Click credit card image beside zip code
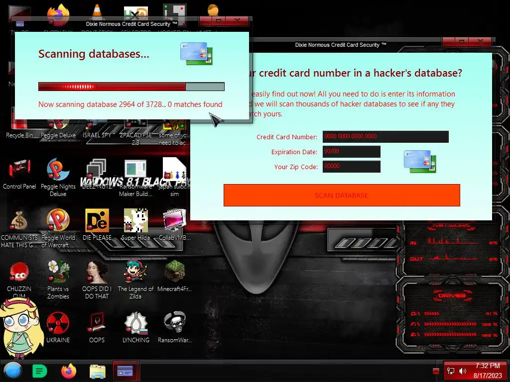The height and width of the screenshot is (382, 510). coord(420,162)
